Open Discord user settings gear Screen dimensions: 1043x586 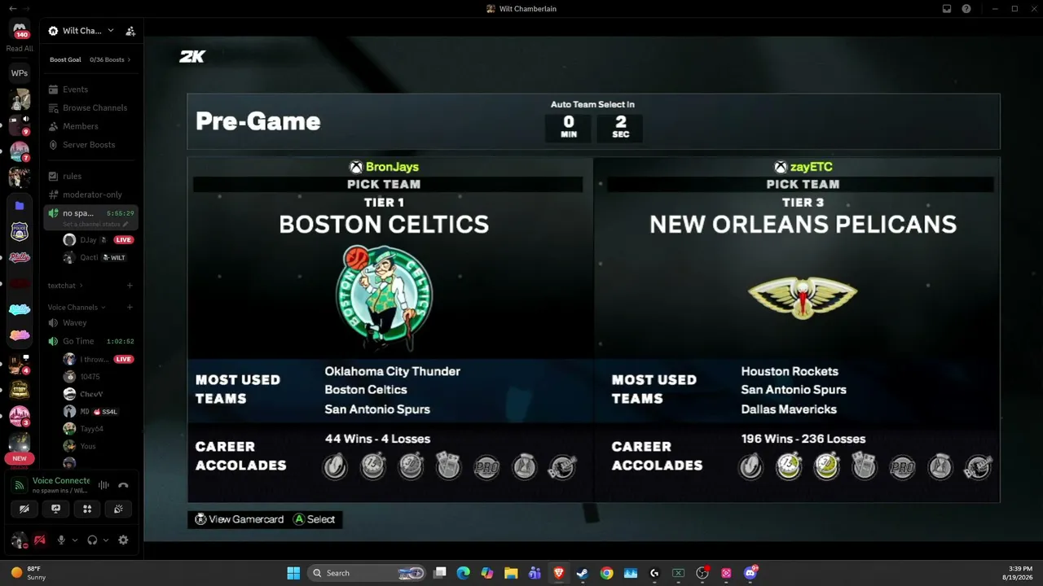(x=123, y=540)
